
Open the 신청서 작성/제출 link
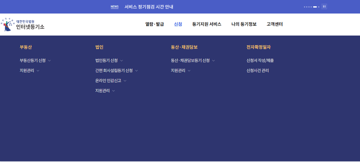tap(260, 61)
